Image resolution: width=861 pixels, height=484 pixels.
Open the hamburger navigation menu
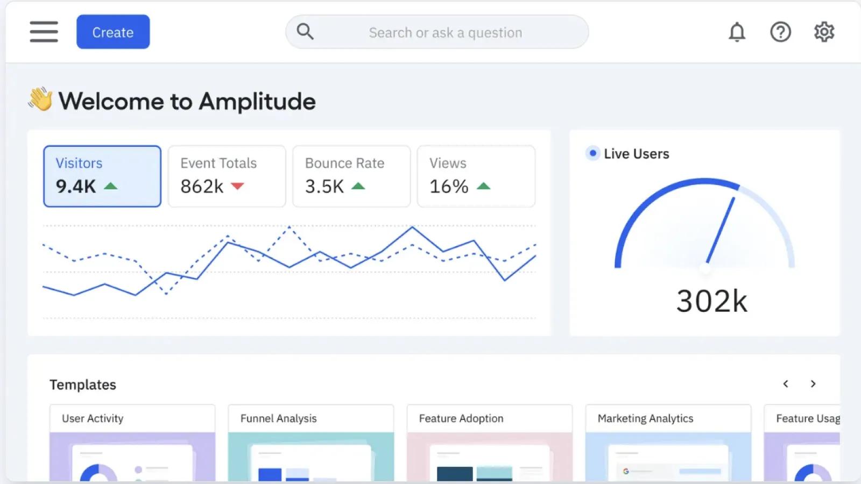[x=44, y=32]
